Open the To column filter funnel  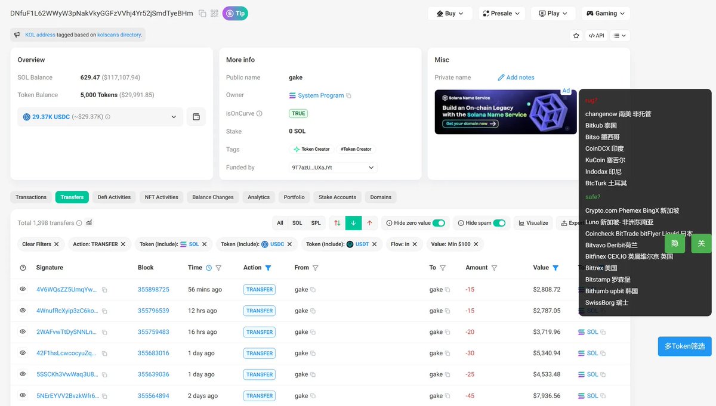click(x=443, y=268)
